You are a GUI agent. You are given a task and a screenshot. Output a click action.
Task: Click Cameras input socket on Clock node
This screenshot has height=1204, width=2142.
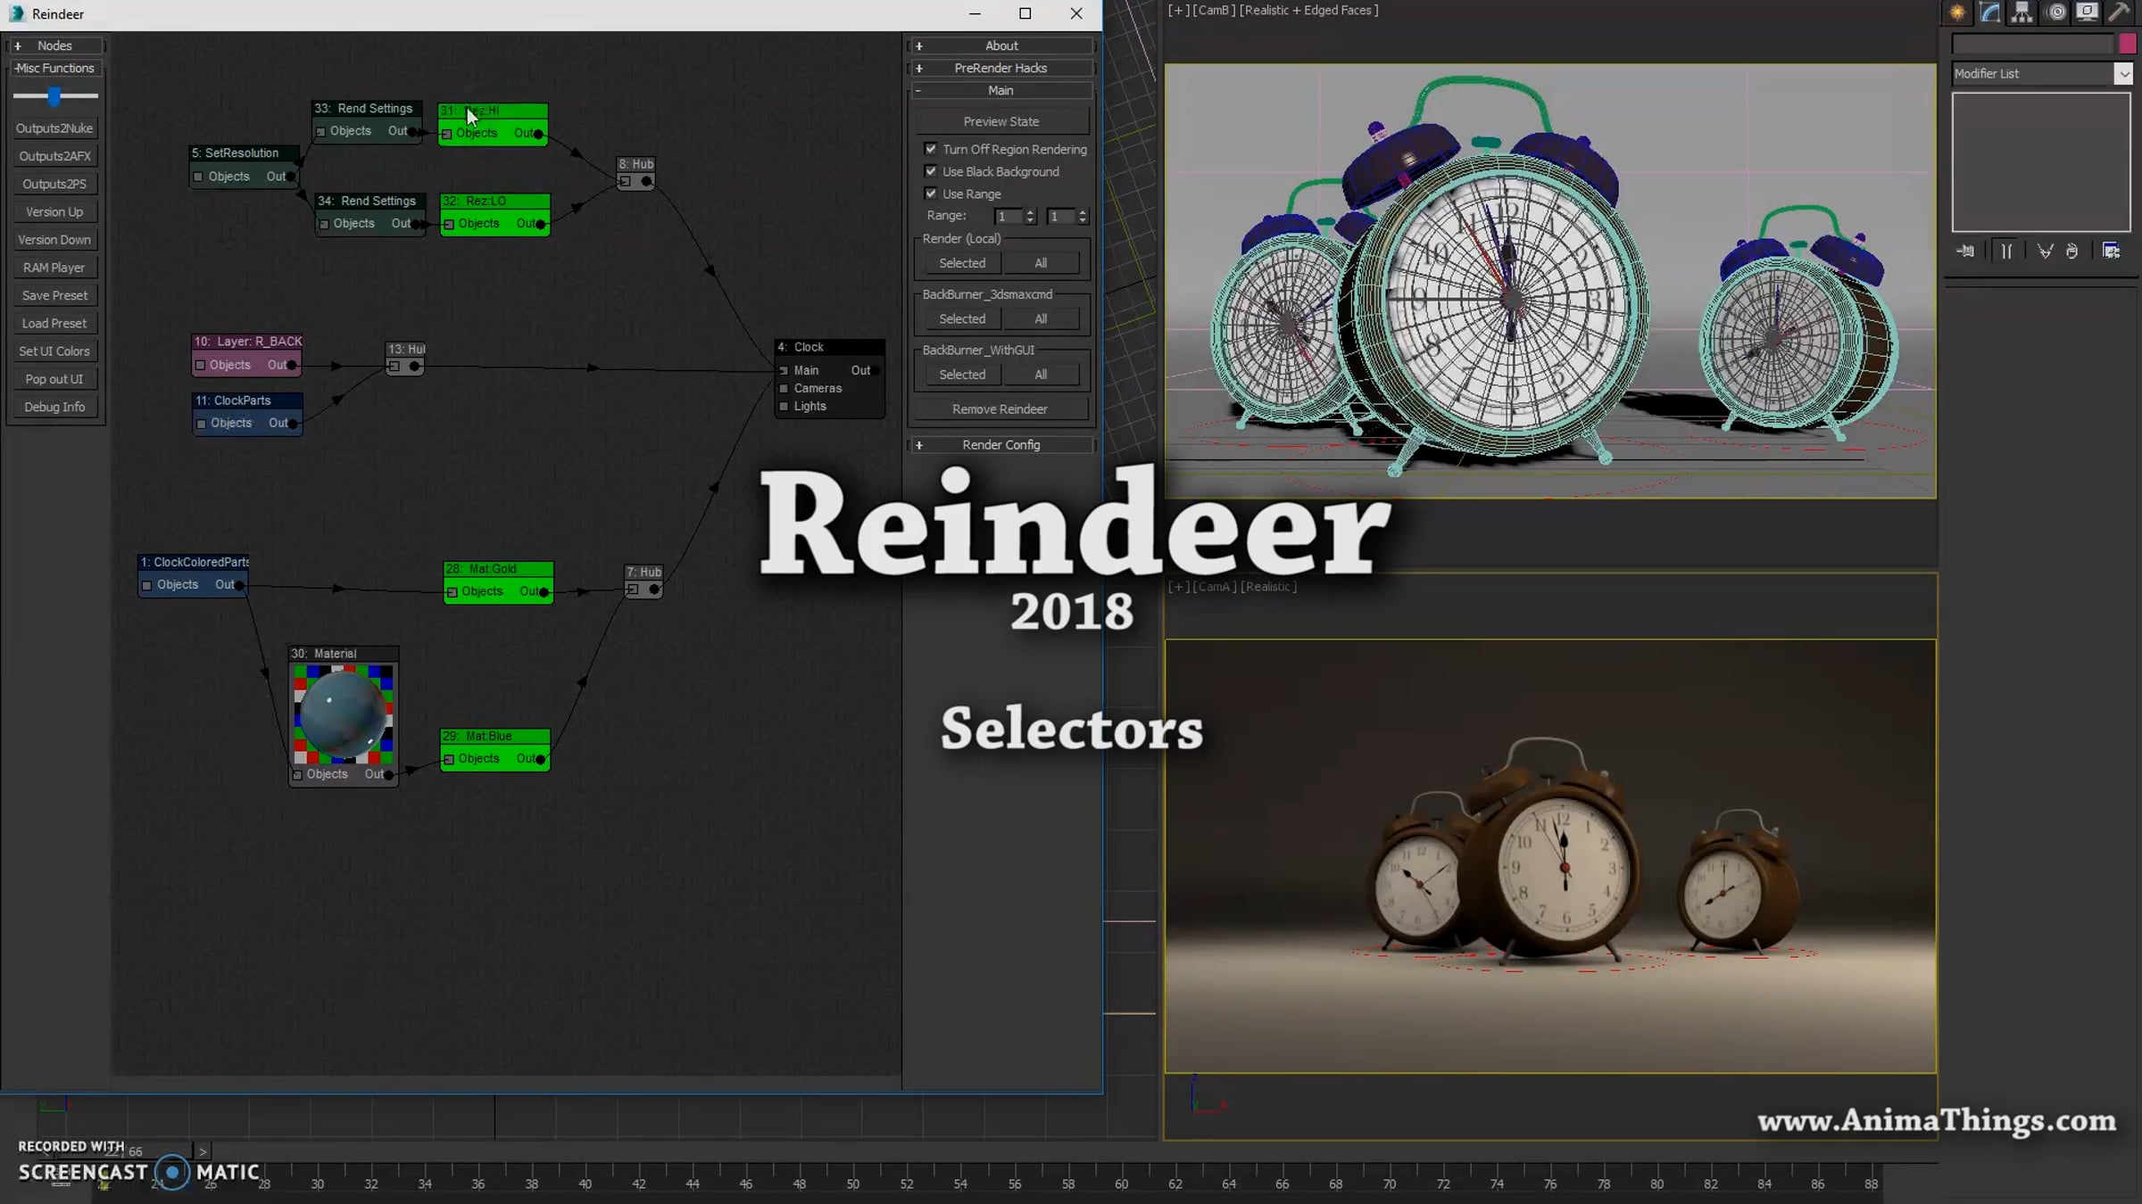click(x=784, y=389)
